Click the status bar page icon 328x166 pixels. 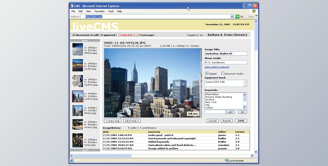click(x=72, y=161)
